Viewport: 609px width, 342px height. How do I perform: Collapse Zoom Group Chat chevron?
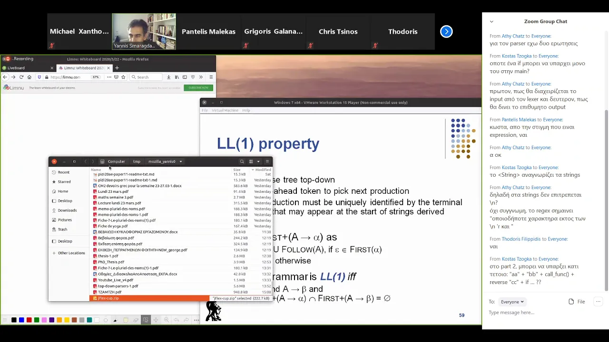(x=491, y=21)
